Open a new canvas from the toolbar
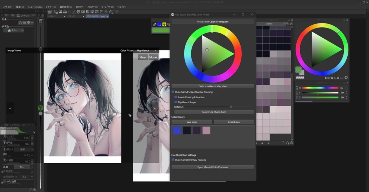369x192 pixels. tap(56, 12)
